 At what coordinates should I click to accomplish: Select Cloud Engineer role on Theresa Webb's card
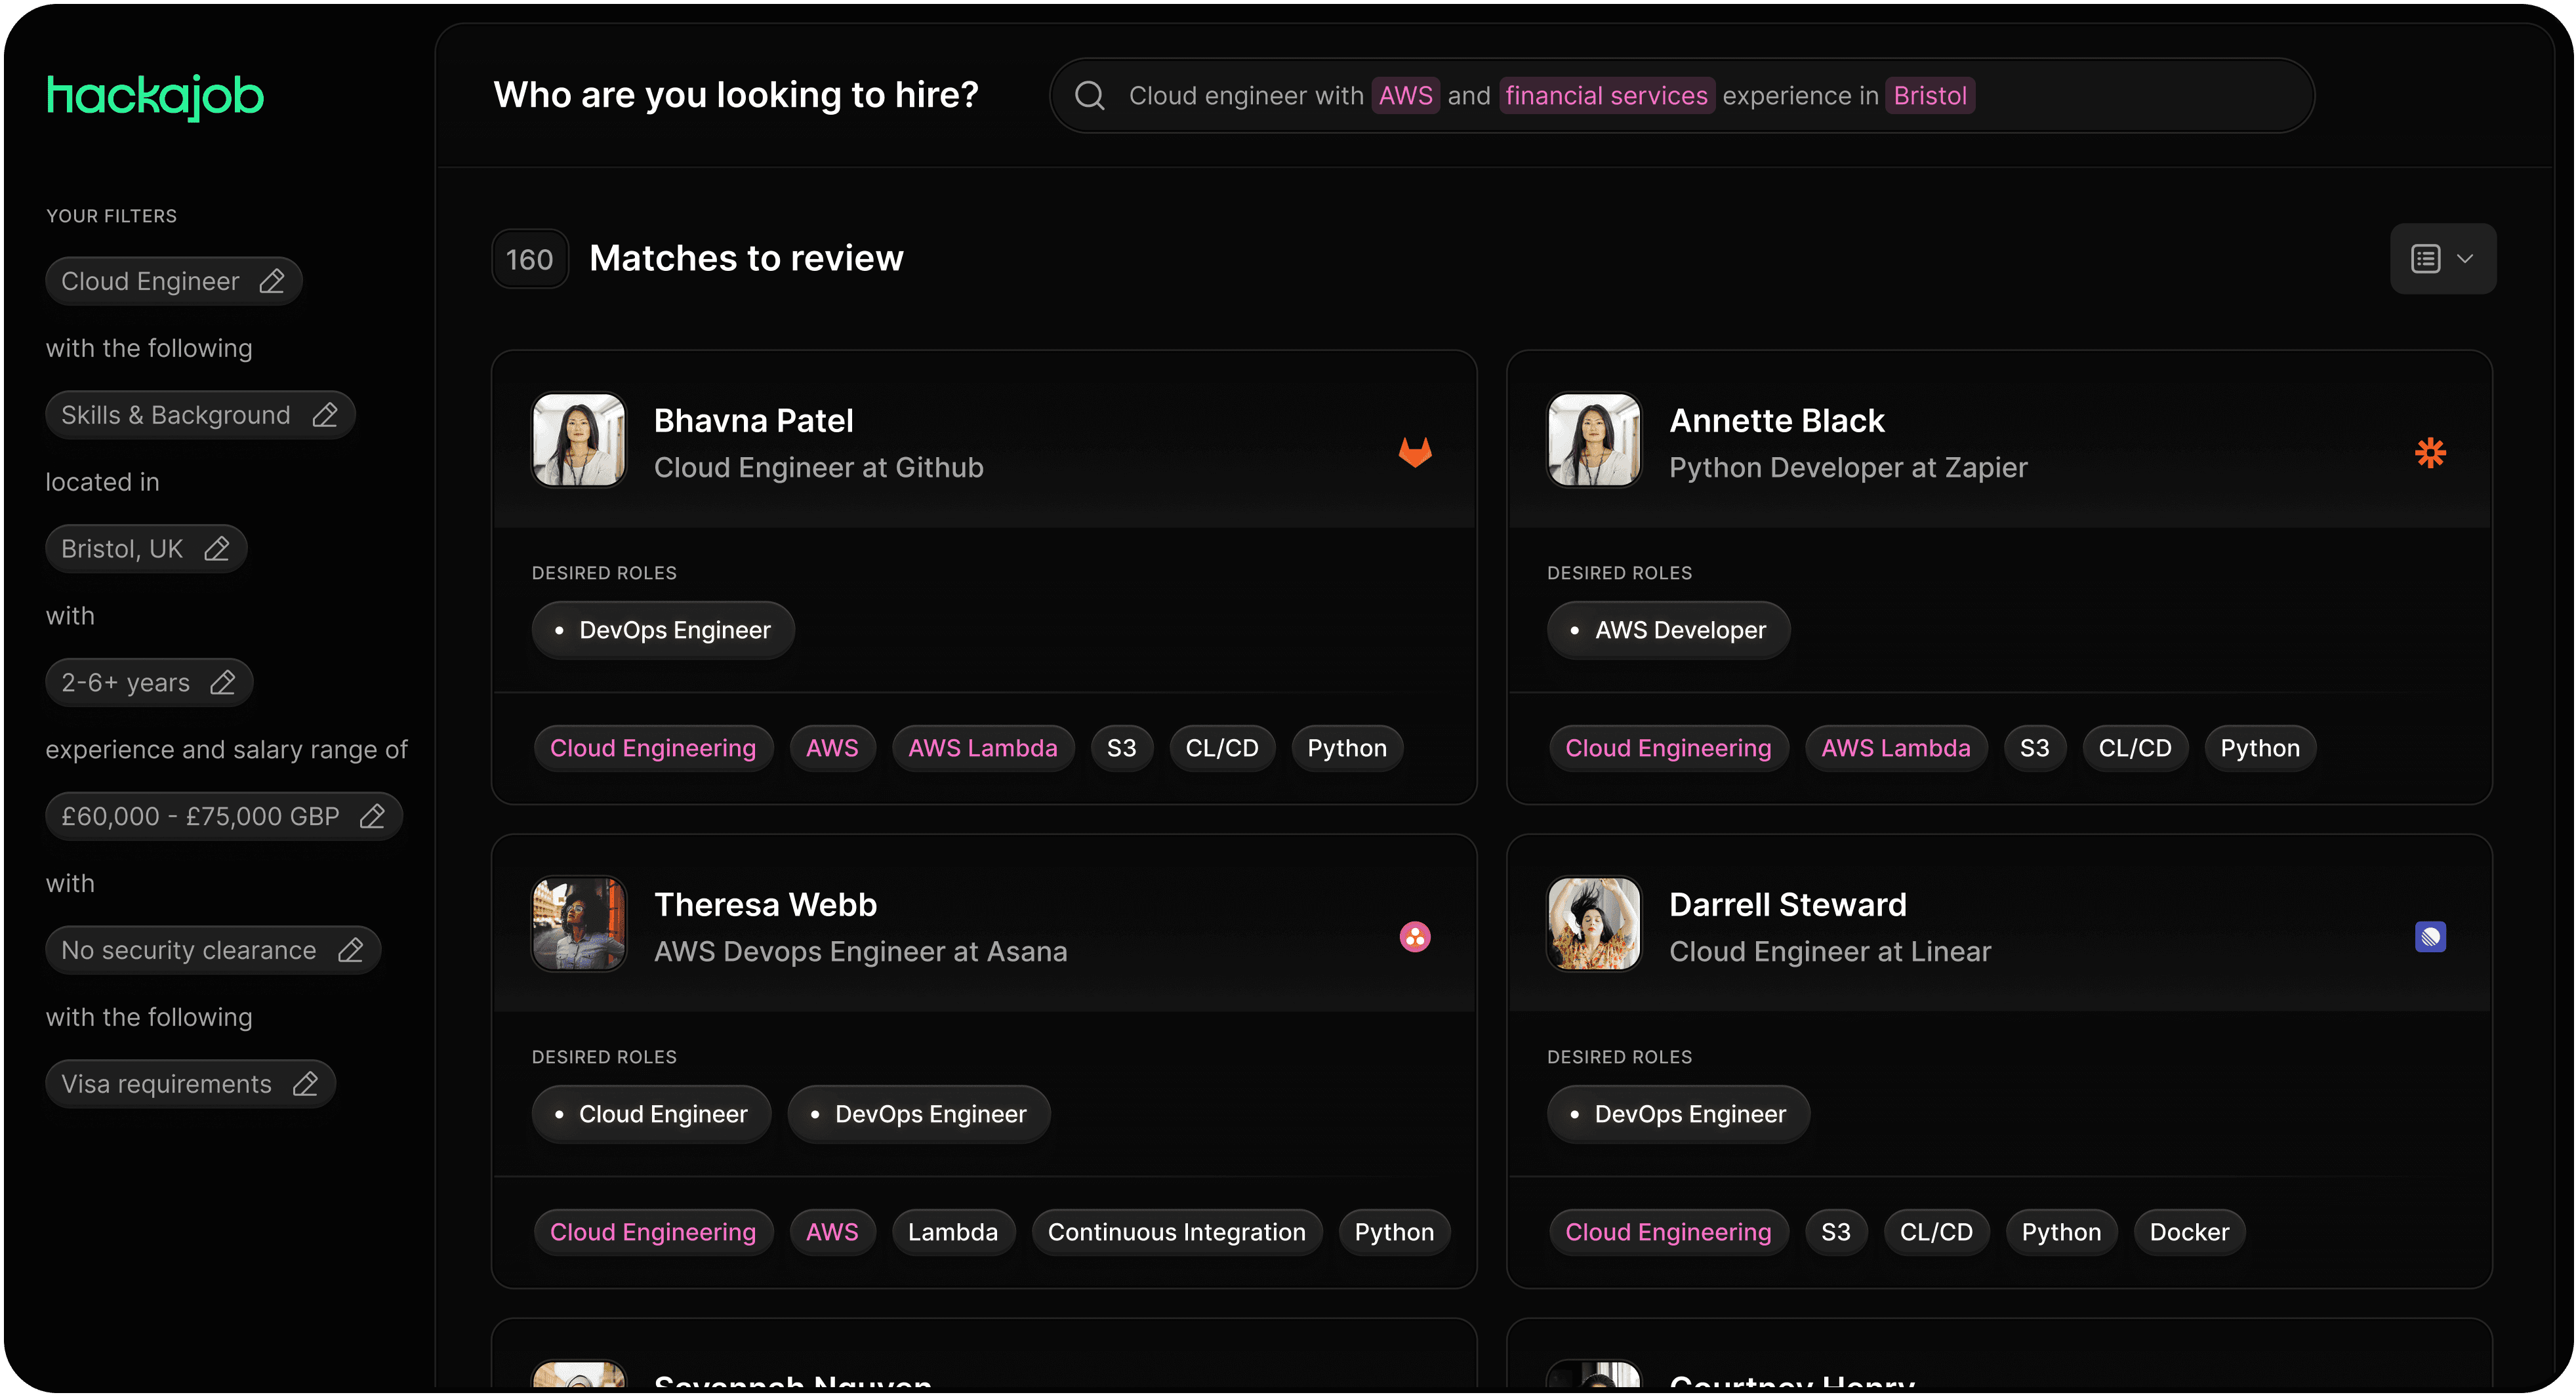651,1115
